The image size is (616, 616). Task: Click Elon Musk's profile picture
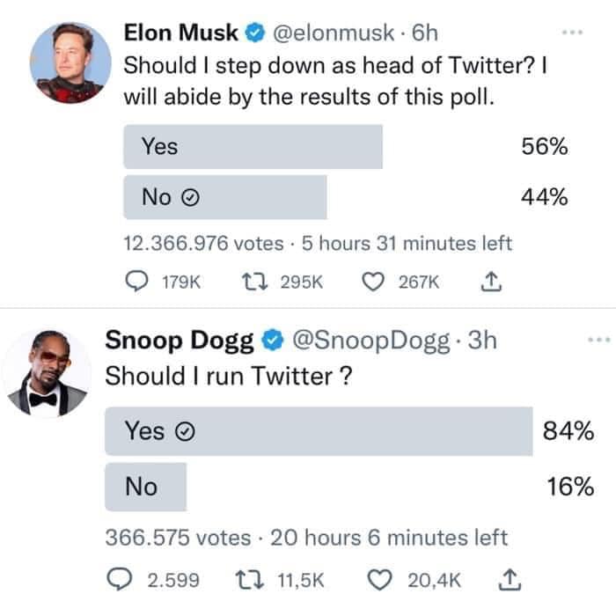pos(74,62)
